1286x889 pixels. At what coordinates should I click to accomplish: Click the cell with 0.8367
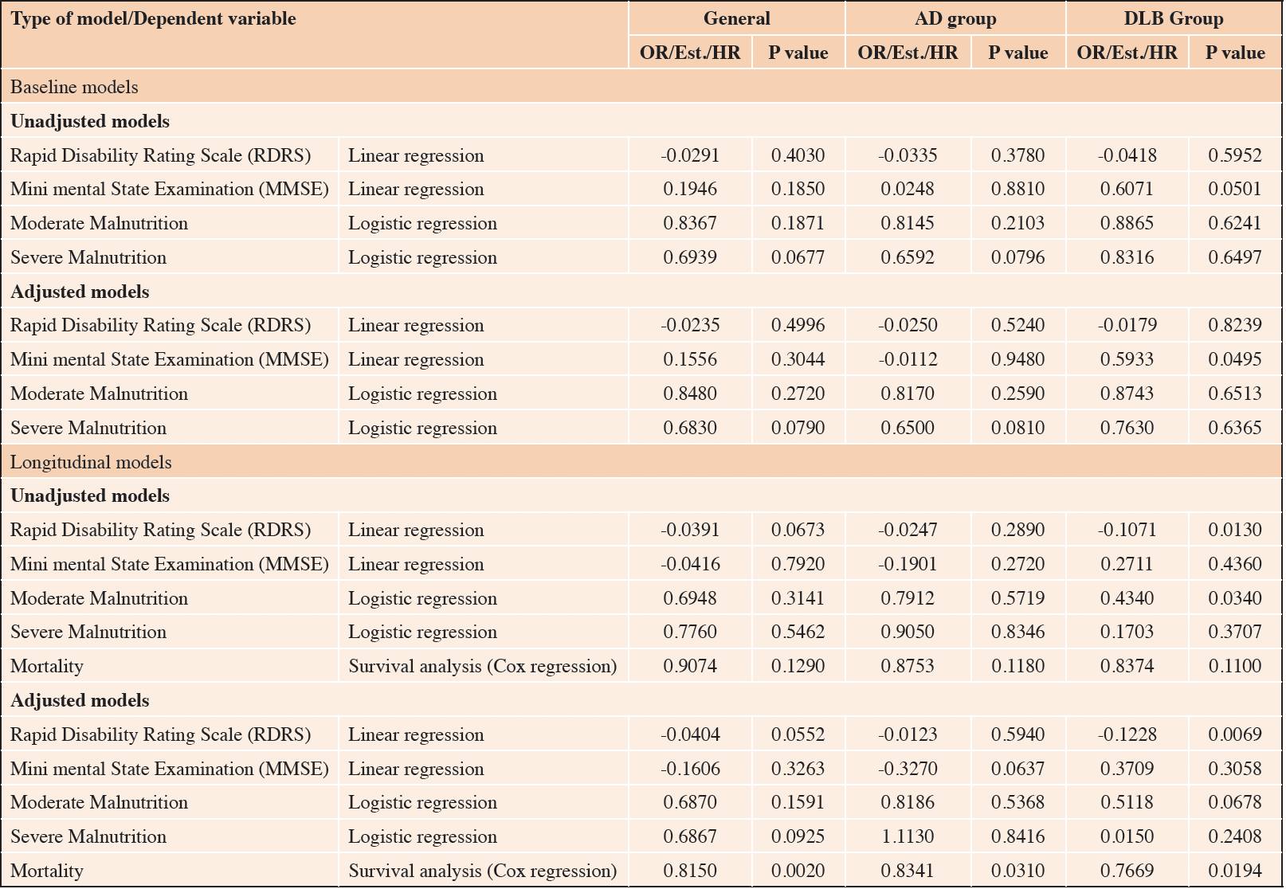(690, 223)
